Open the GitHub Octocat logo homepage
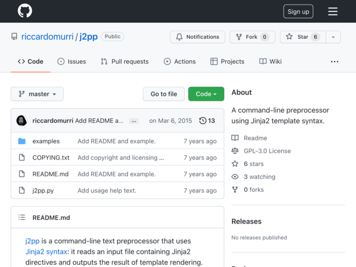356x267 pixels. 24,11
